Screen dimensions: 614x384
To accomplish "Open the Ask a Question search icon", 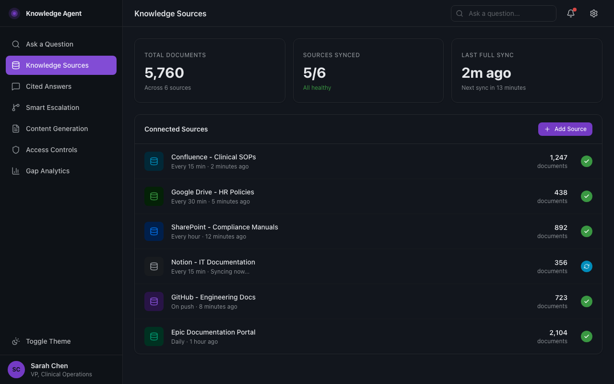I will pos(15,44).
